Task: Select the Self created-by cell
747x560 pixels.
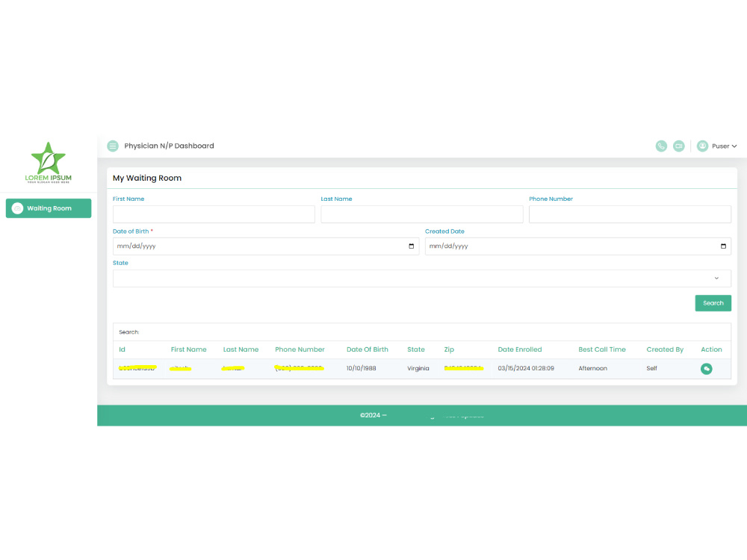Action: pyautogui.click(x=651, y=369)
